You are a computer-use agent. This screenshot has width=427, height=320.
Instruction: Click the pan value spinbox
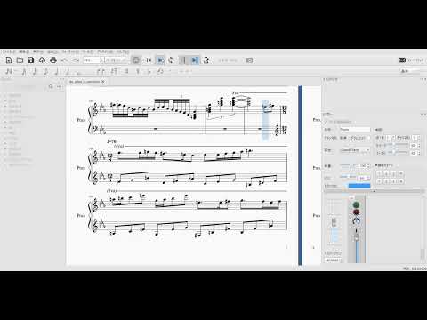coord(364,178)
